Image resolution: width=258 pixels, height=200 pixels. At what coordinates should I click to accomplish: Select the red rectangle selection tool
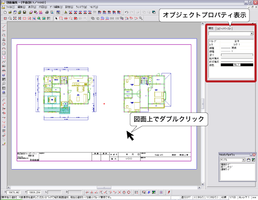pyautogui.click(x=61, y=18)
